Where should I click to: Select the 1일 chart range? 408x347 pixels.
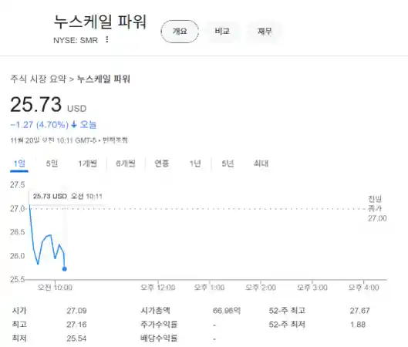click(x=19, y=164)
